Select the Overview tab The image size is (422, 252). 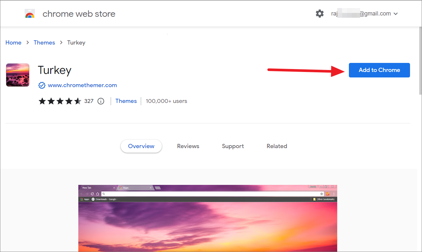141,146
